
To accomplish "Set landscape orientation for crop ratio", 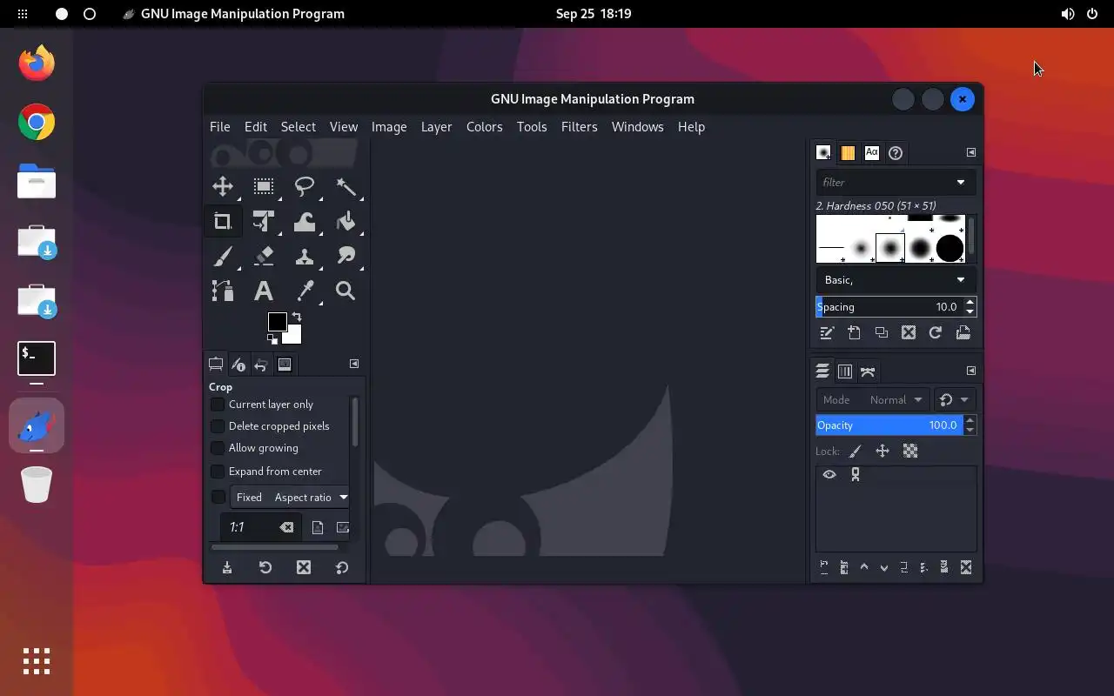I will (x=343, y=527).
